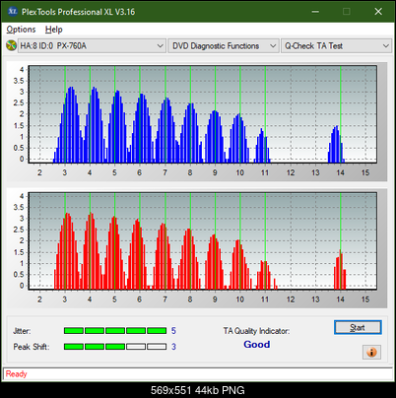The image size is (396, 398).
Task: Click the Start button
Action: [x=358, y=327]
